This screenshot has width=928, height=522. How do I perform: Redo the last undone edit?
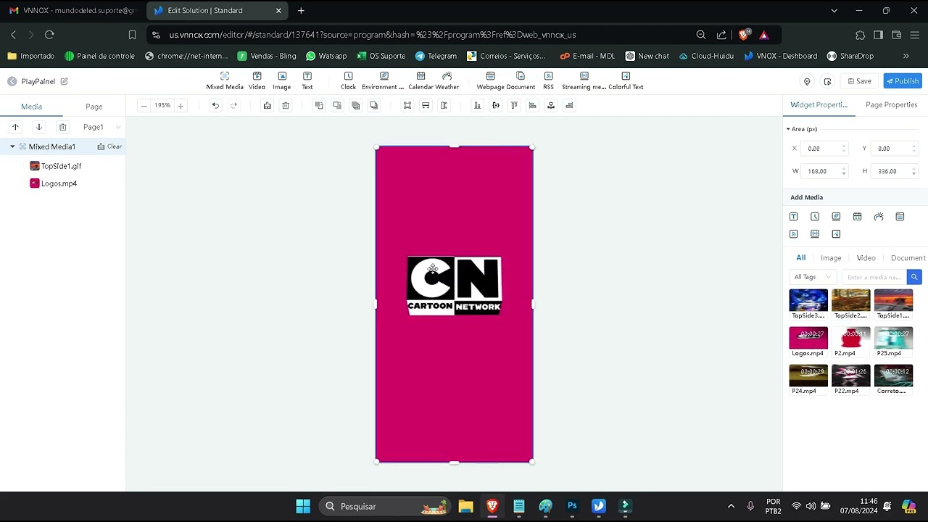click(x=233, y=106)
